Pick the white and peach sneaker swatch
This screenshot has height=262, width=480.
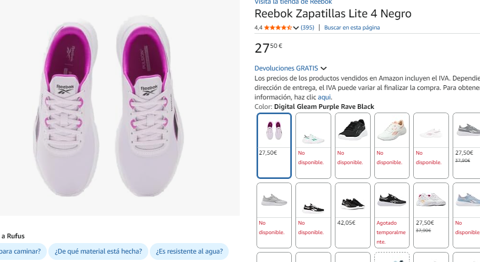point(392,145)
